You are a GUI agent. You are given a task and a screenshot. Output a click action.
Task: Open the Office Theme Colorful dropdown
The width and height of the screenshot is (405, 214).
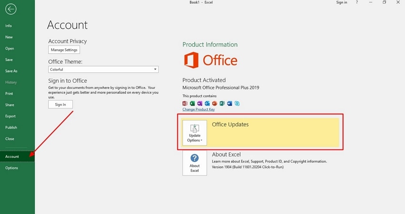point(103,69)
